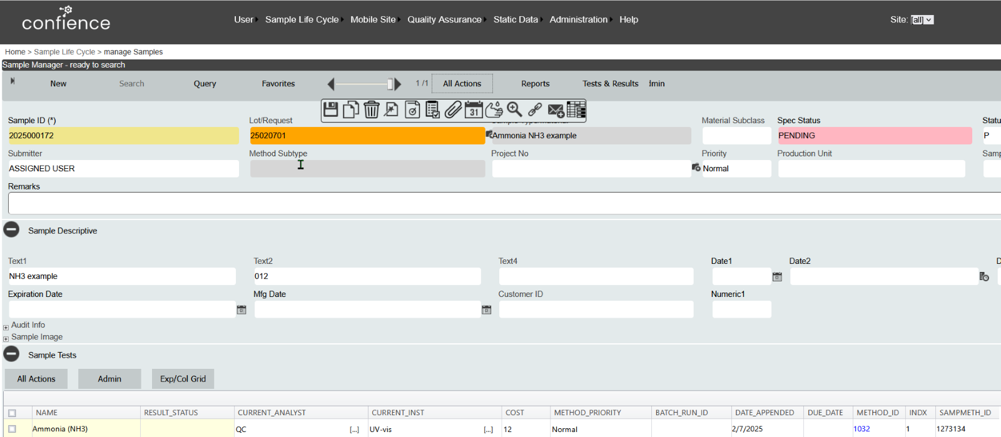This screenshot has width=1001, height=437.
Task: Click the pink Spec Status PENDING field
Action: click(875, 136)
